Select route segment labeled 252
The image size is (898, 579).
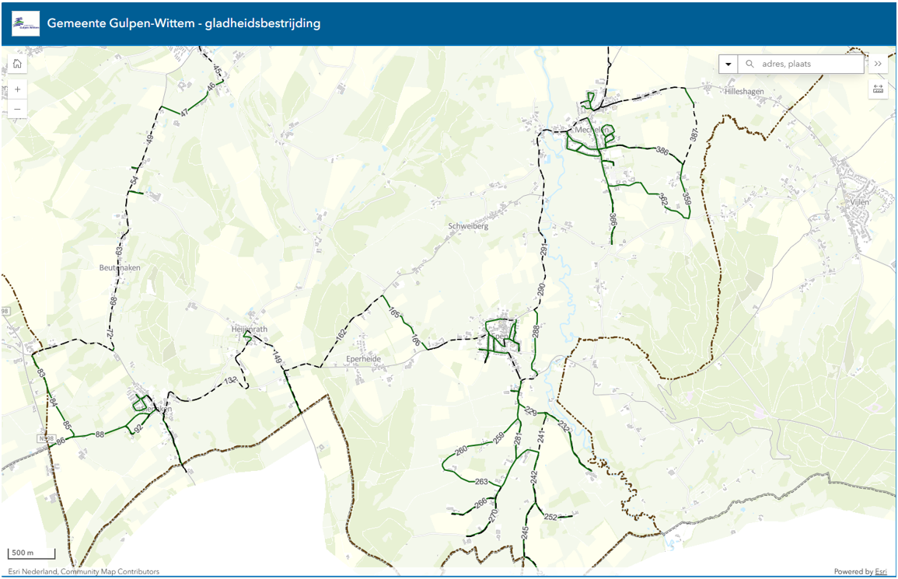[550, 517]
